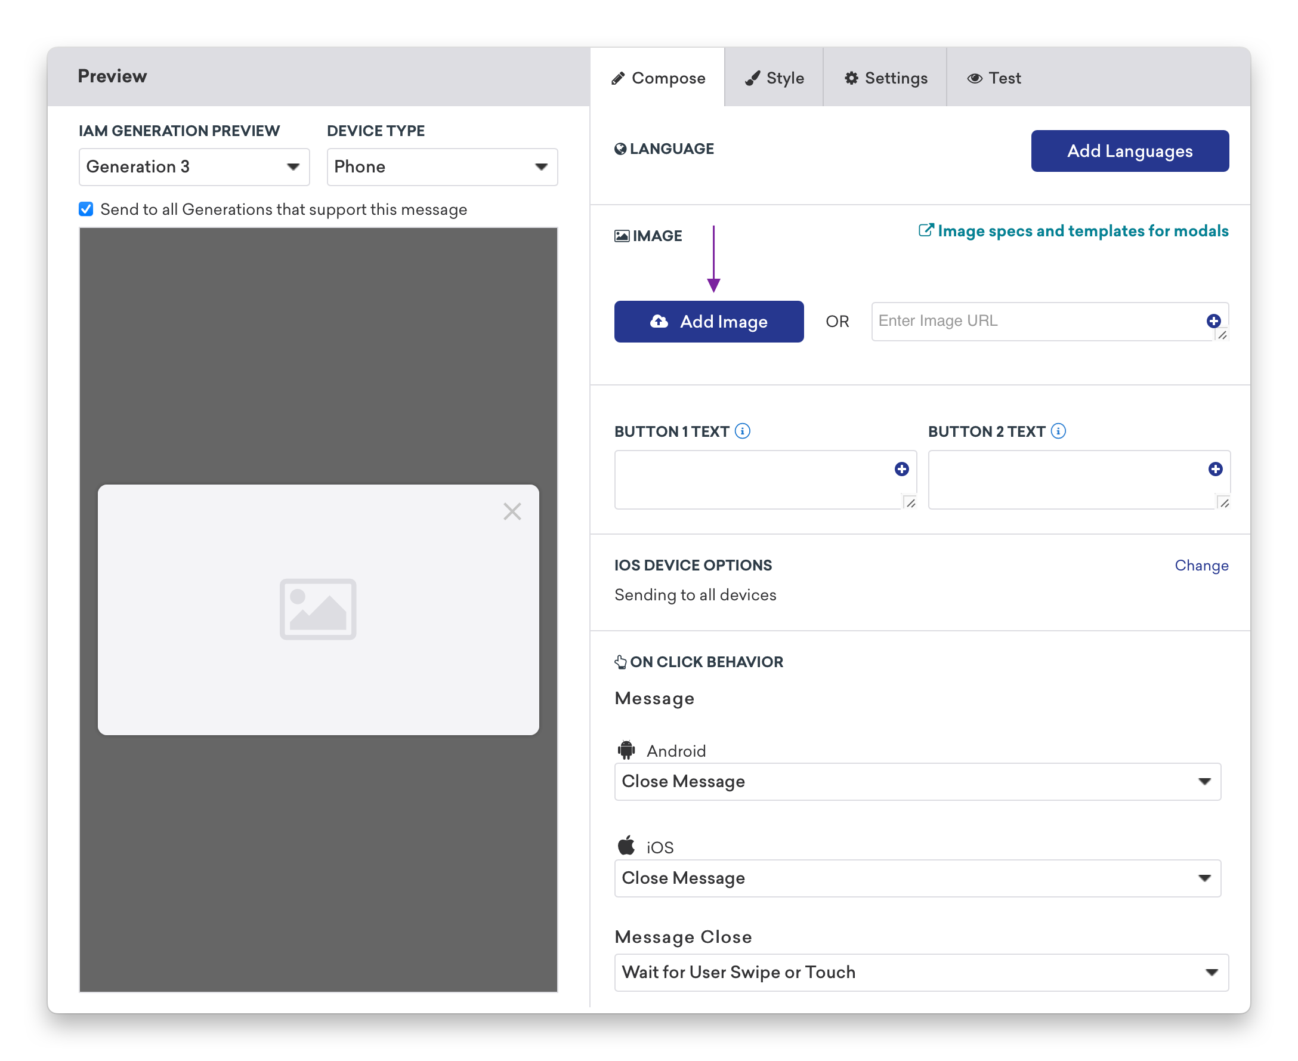Close the modal preview with the X icon
Viewport: 1298px width, 1061px height.
[512, 511]
